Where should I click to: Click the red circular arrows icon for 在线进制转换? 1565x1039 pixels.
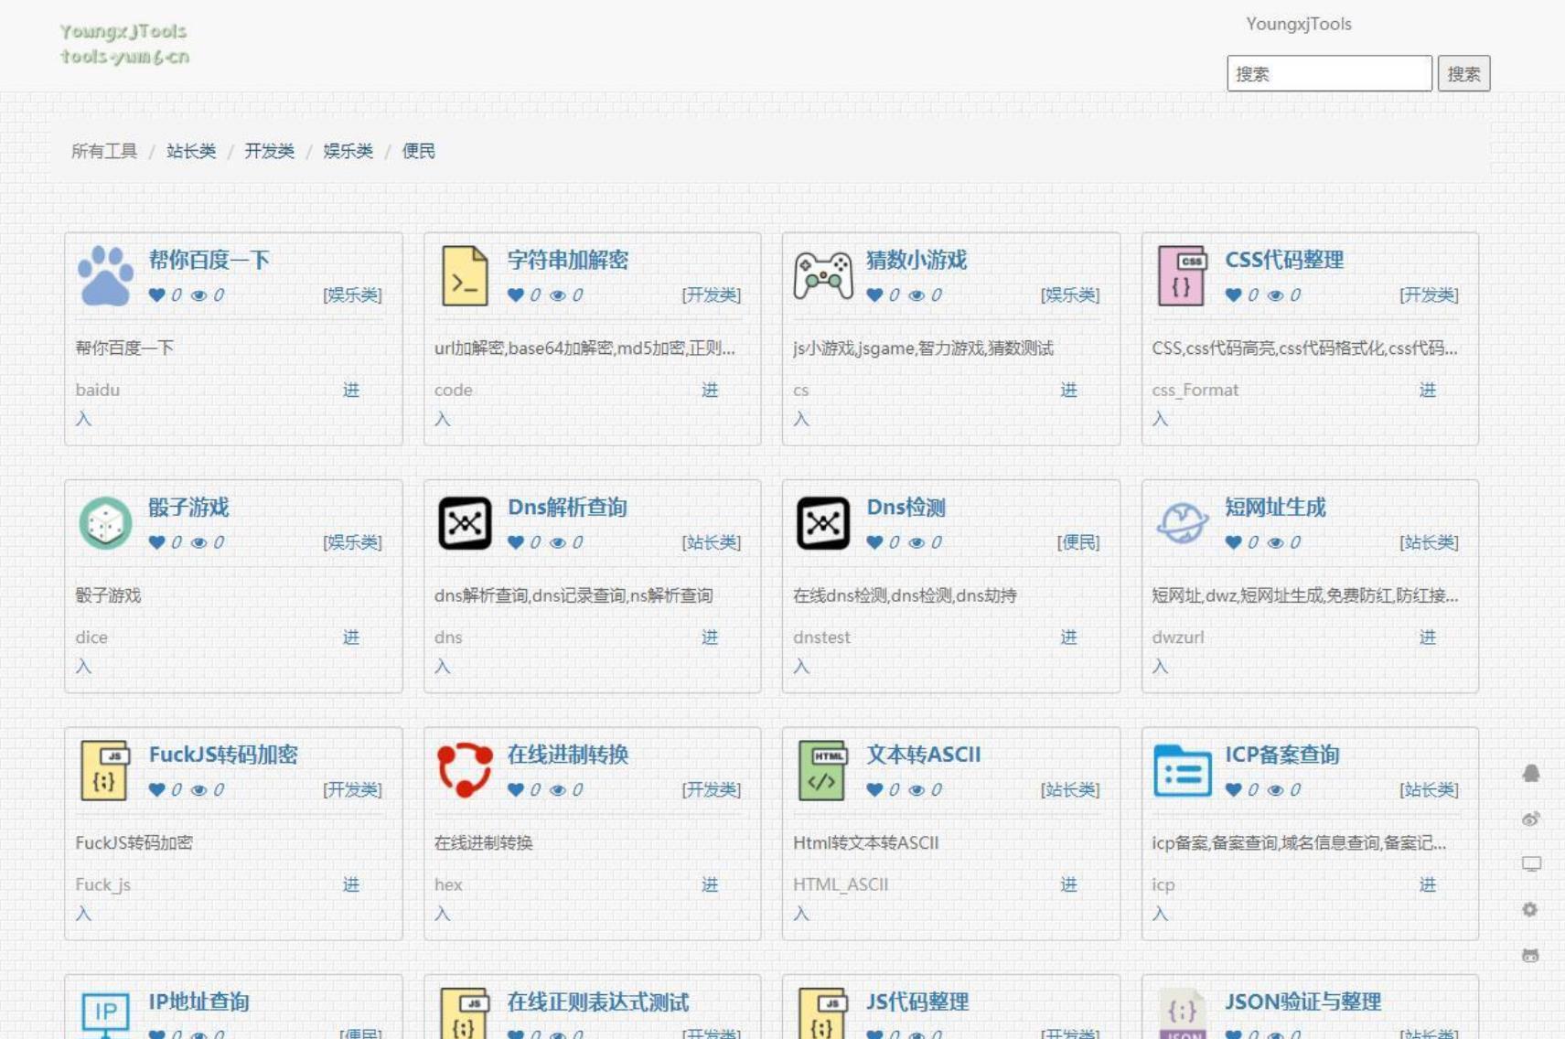tap(465, 770)
